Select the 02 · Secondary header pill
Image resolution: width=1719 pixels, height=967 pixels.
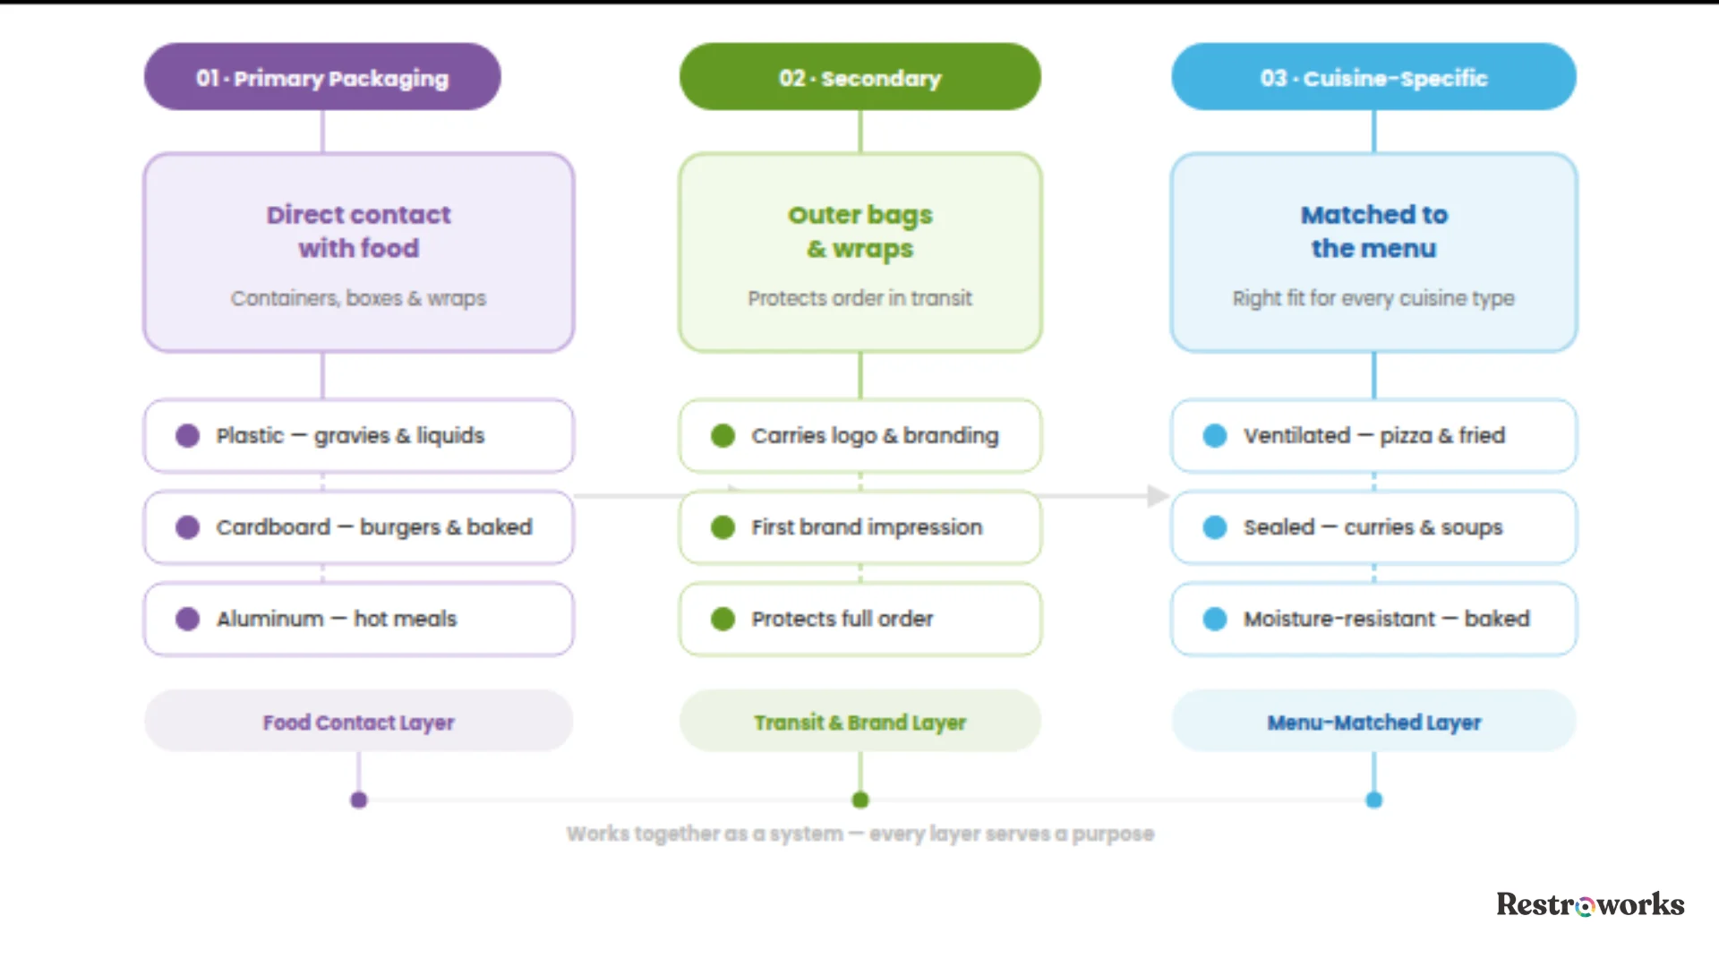pyautogui.click(x=859, y=77)
